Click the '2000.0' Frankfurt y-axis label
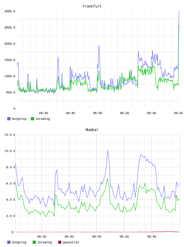Screen dimensions: 184x247 [10, 44]
